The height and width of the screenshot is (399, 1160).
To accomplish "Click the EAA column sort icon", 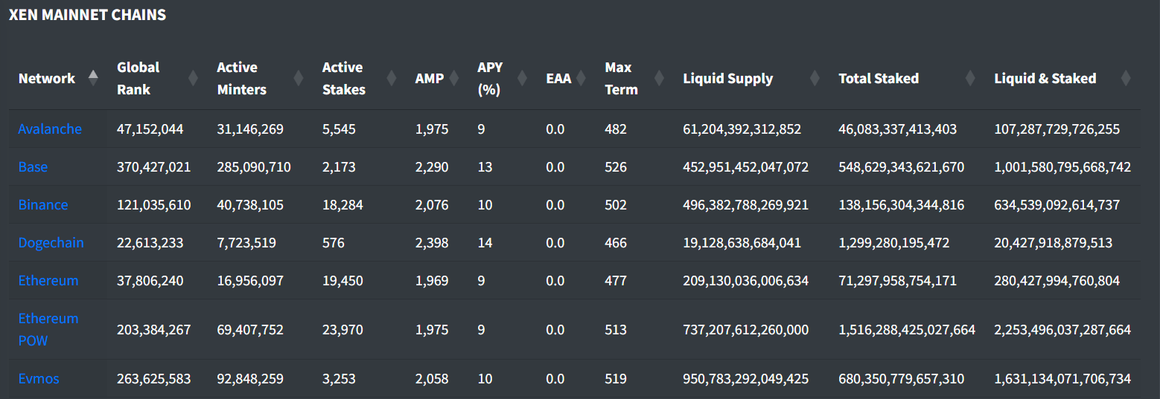I will click(581, 78).
